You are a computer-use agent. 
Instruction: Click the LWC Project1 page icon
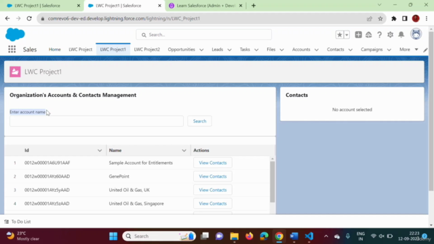(15, 72)
